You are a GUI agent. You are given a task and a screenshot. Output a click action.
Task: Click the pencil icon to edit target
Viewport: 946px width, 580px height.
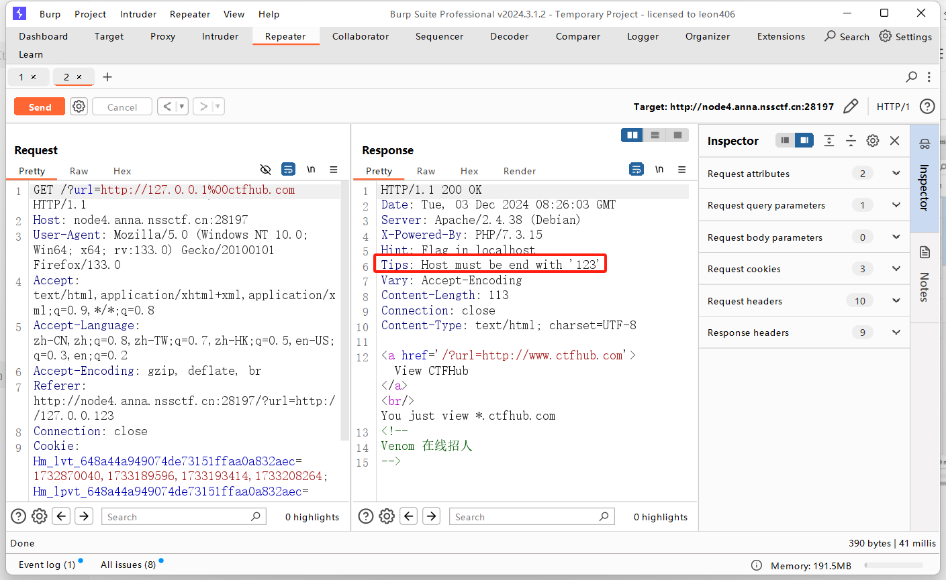(x=851, y=106)
